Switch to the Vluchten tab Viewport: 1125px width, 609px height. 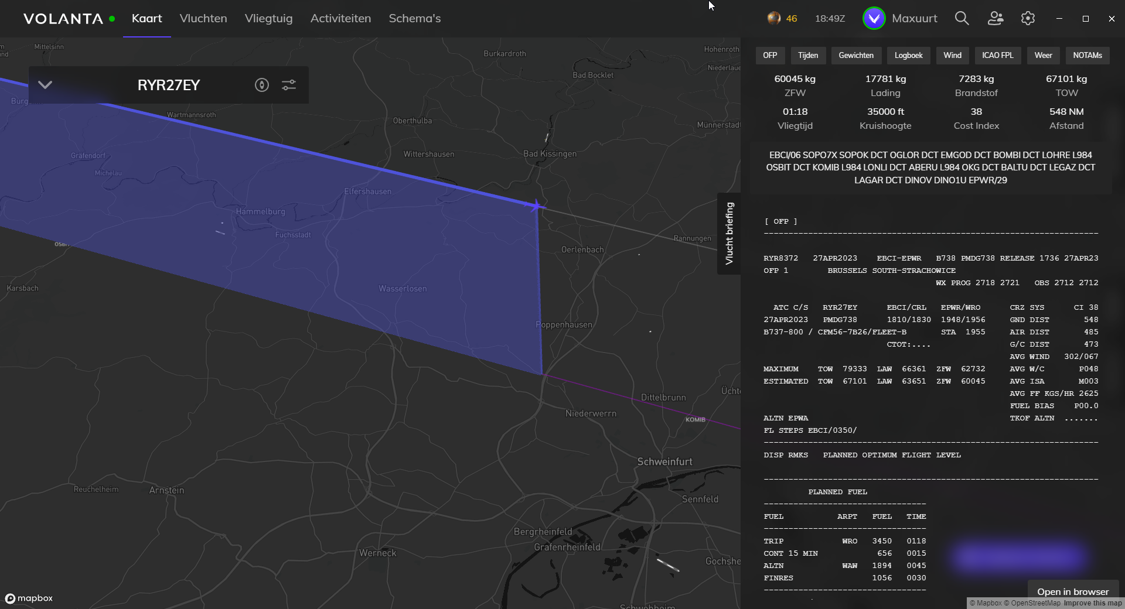[x=203, y=18]
